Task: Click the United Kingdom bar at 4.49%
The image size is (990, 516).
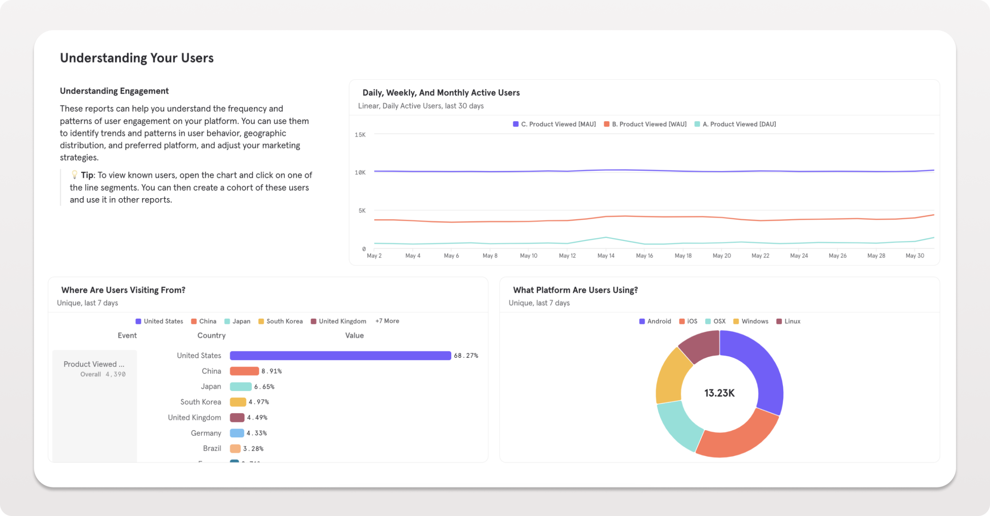Action: (x=237, y=418)
